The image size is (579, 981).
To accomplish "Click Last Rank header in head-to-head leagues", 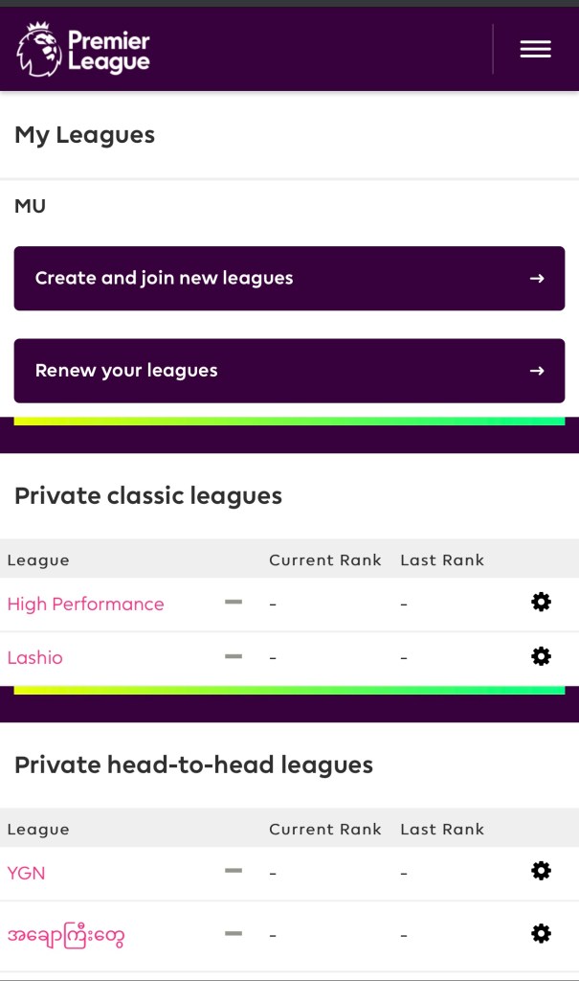I will [442, 830].
